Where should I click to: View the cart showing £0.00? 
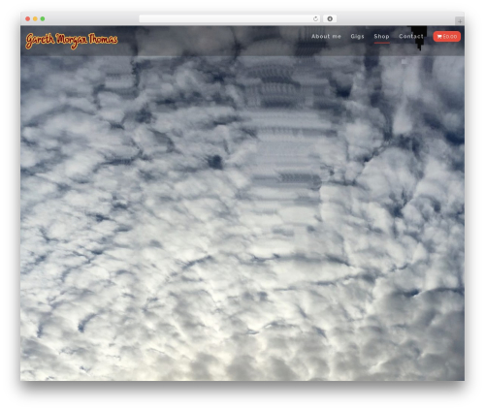pyautogui.click(x=447, y=37)
